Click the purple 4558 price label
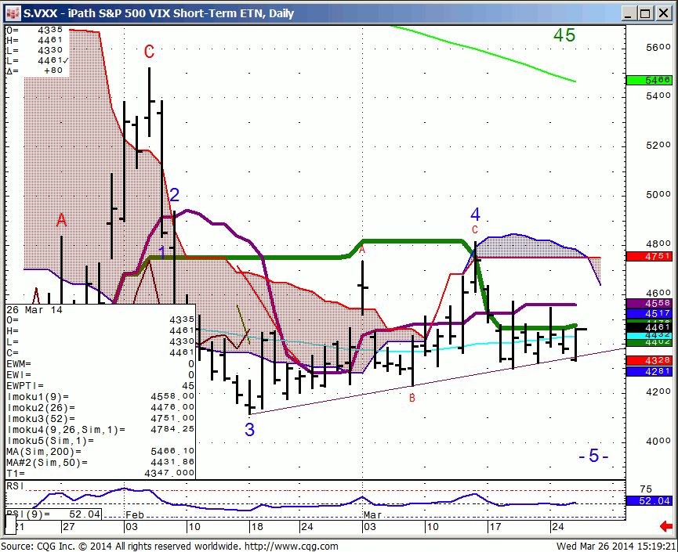678x552 pixels. [x=649, y=303]
